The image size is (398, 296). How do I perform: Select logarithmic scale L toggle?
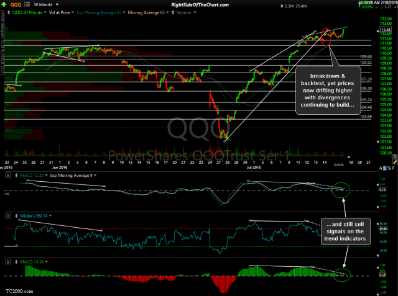point(385,168)
